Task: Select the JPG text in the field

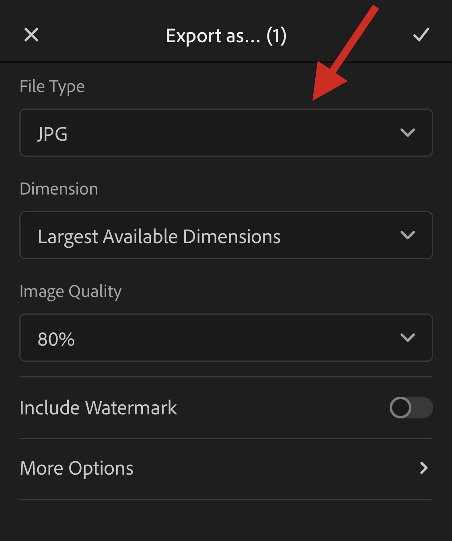Action: pos(53,133)
